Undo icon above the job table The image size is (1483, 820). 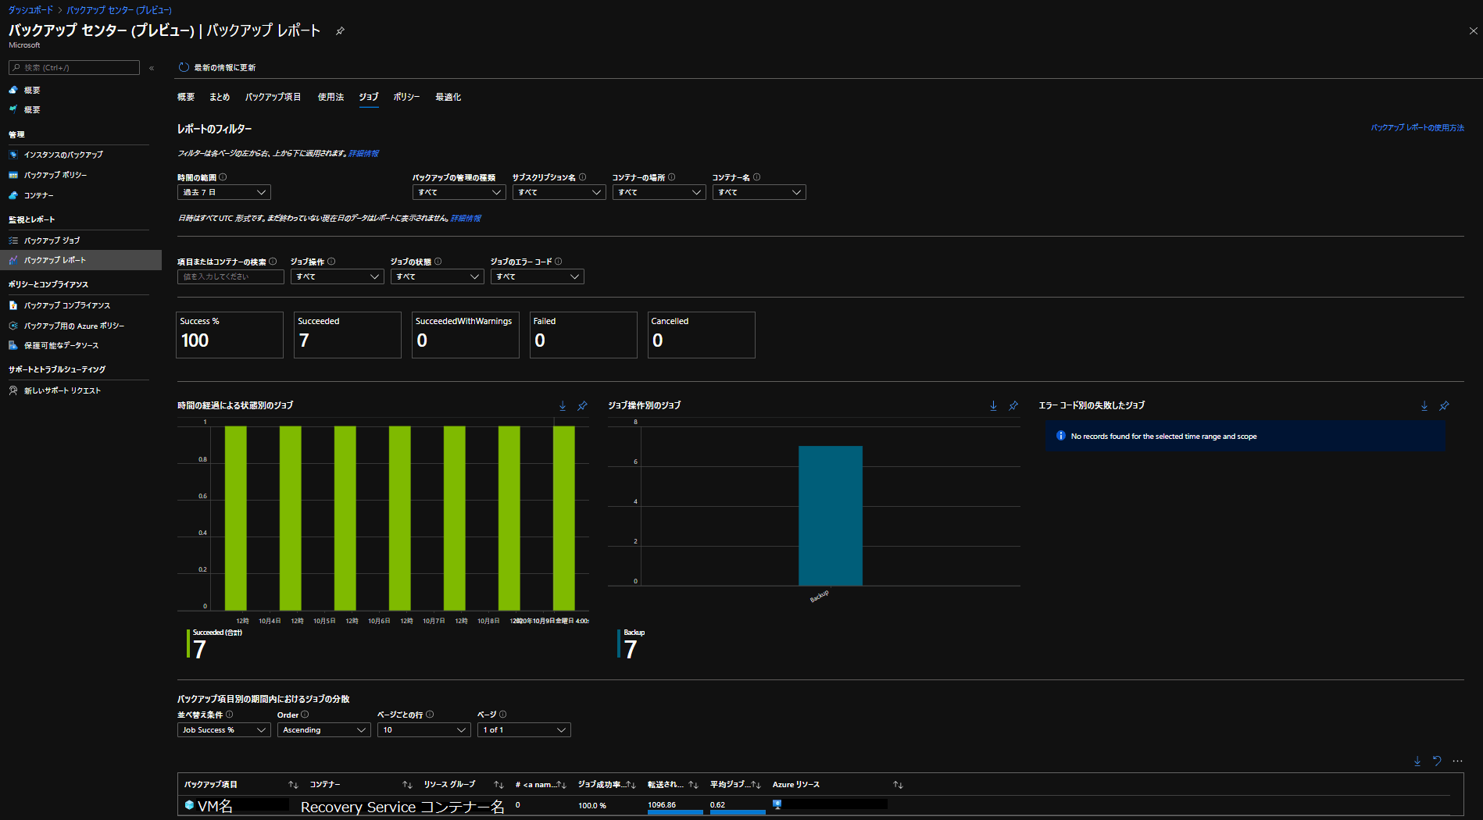coord(1437,761)
